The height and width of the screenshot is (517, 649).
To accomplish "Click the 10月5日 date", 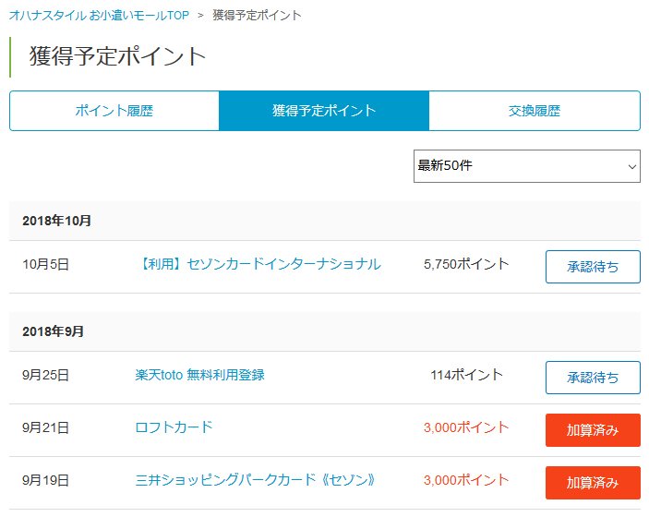I will (x=45, y=264).
